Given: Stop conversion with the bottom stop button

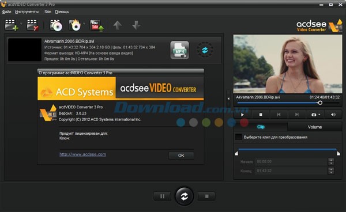Looking at the screenshot, I should (206, 196).
